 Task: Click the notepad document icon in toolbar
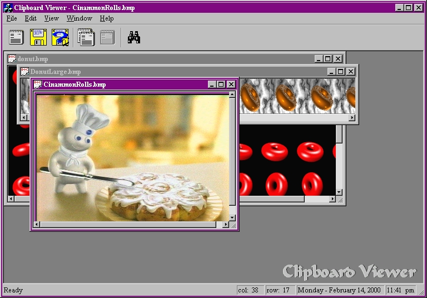pyautogui.click(x=17, y=37)
